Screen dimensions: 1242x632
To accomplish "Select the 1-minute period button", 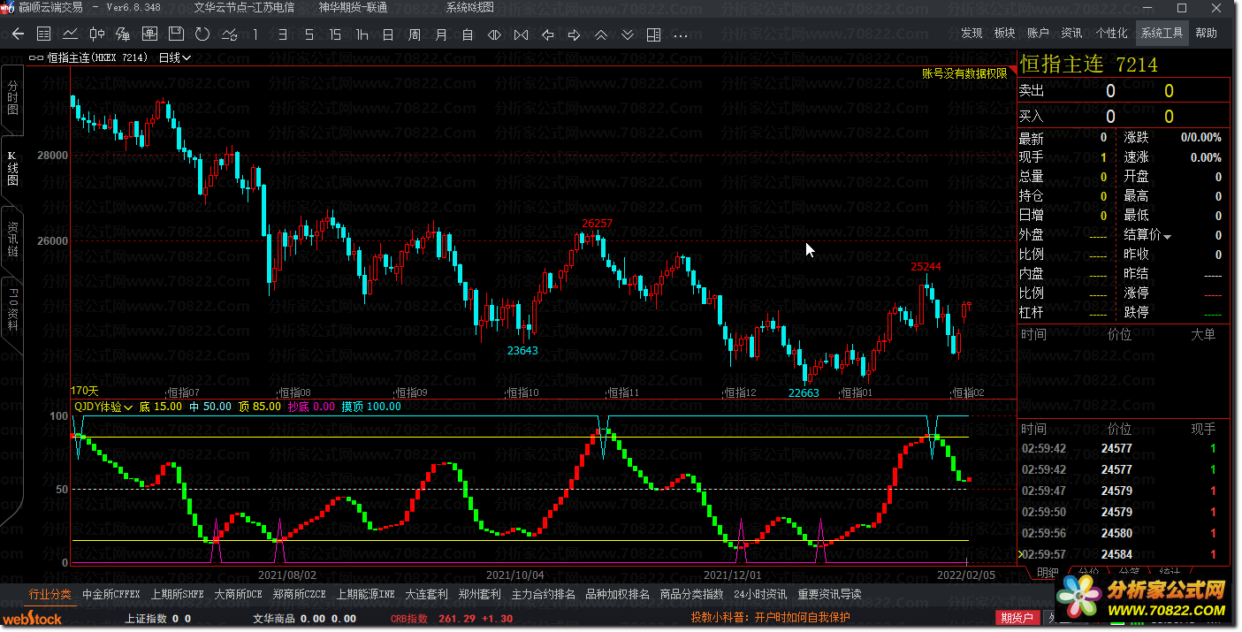I will point(255,34).
